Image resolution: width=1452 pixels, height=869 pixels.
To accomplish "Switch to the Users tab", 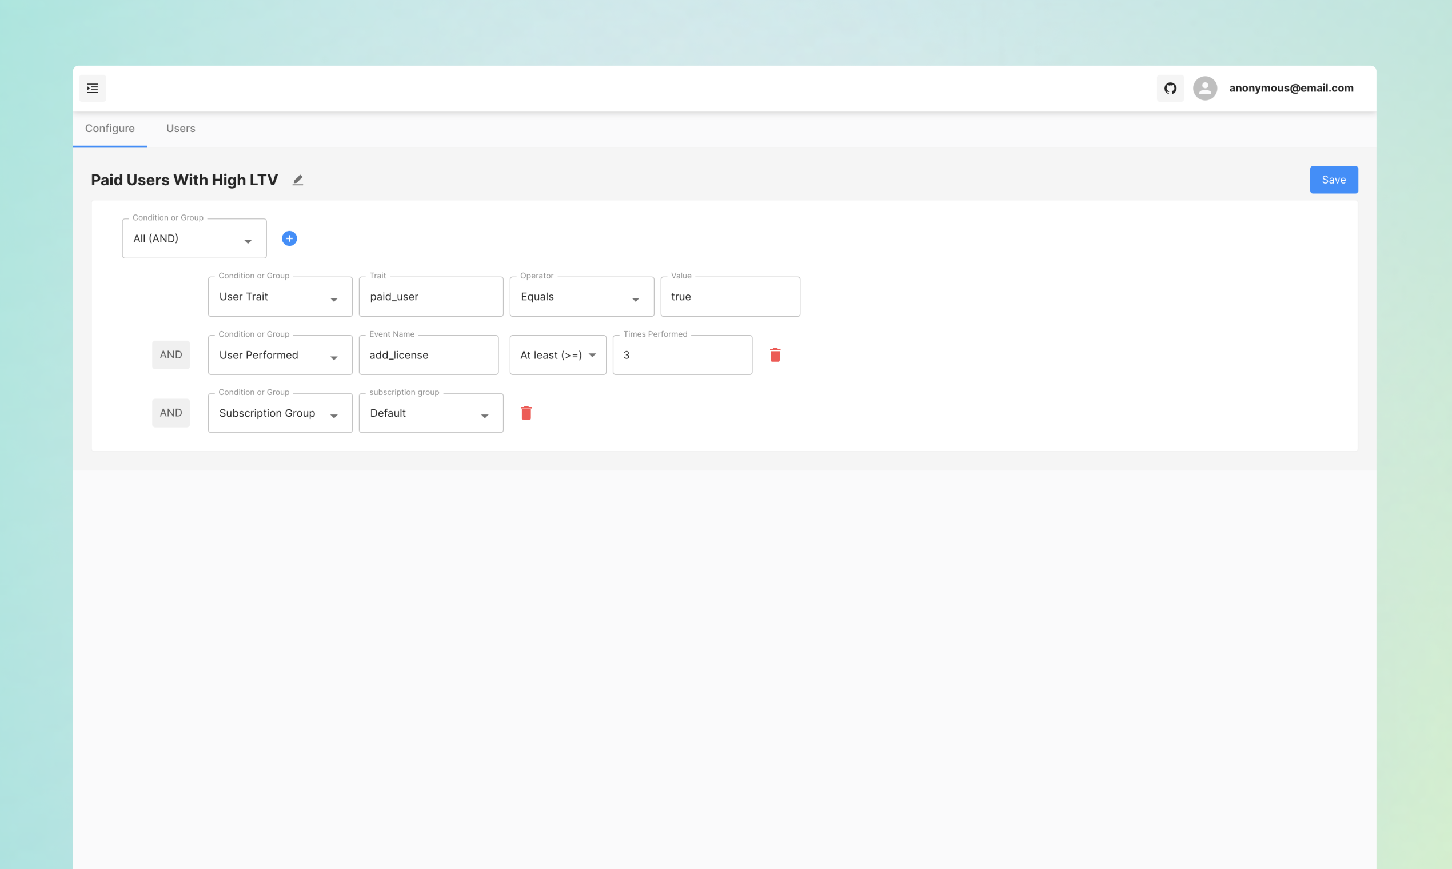I will coord(180,129).
